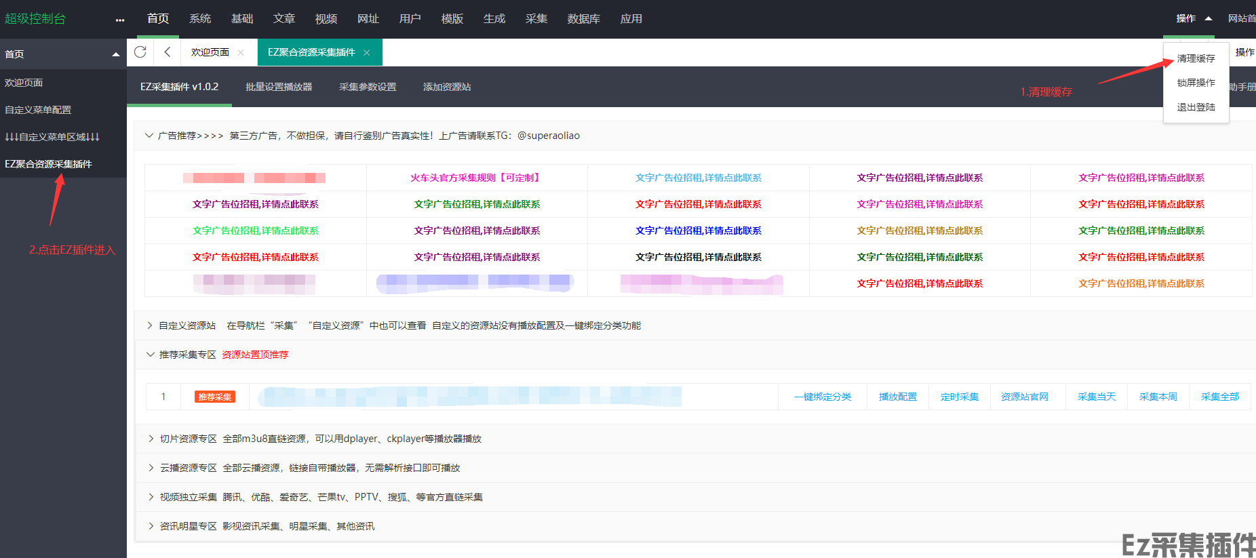Screen dimensions: 1256x558
Task: Open the 基础 top menu
Action: [x=242, y=19]
